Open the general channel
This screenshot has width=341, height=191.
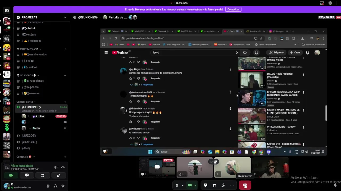pos(41,87)
